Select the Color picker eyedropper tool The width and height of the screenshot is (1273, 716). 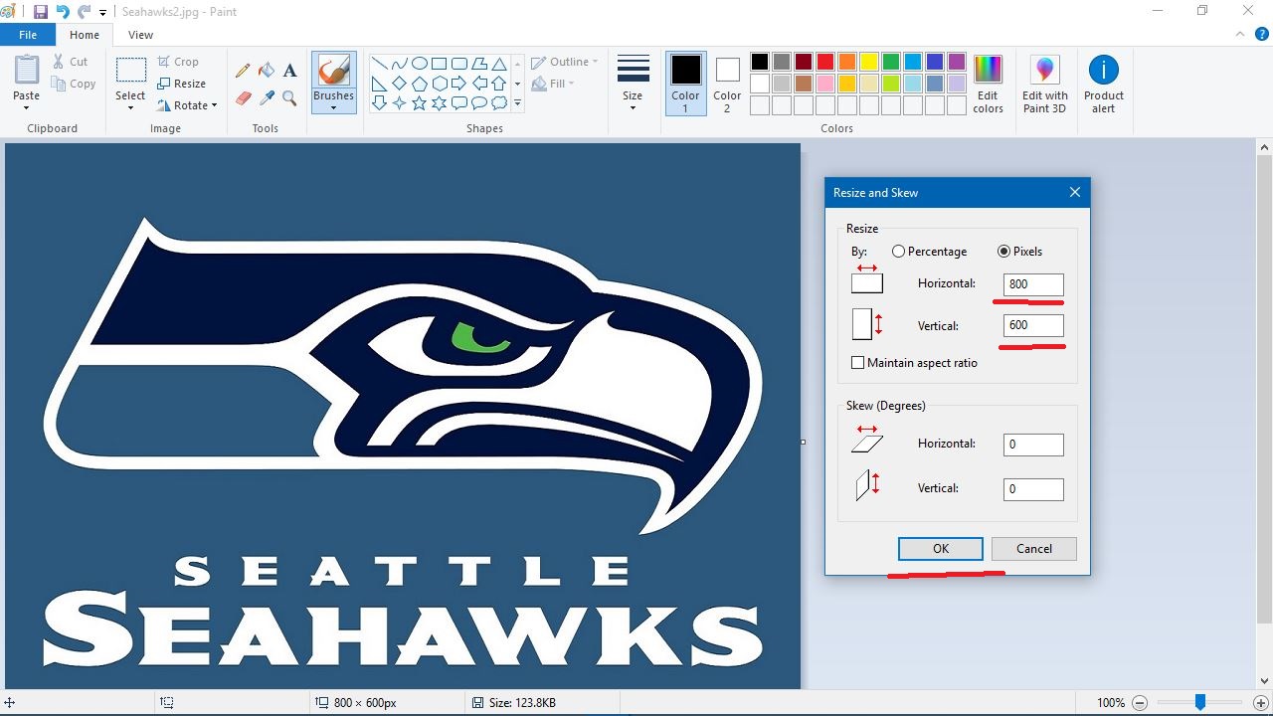[267, 97]
